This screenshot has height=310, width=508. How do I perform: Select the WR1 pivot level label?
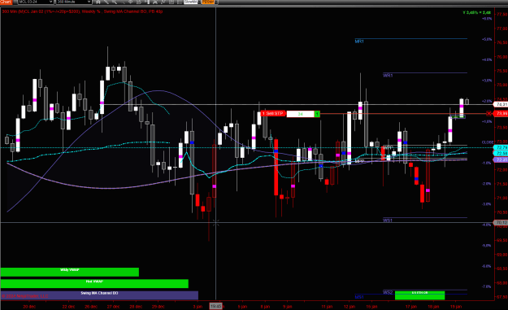point(388,76)
